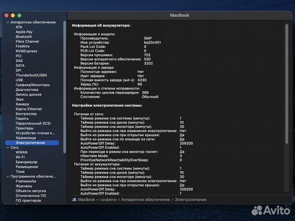Click Электропитание in the bottom path bar

click(x=191, y=200)
